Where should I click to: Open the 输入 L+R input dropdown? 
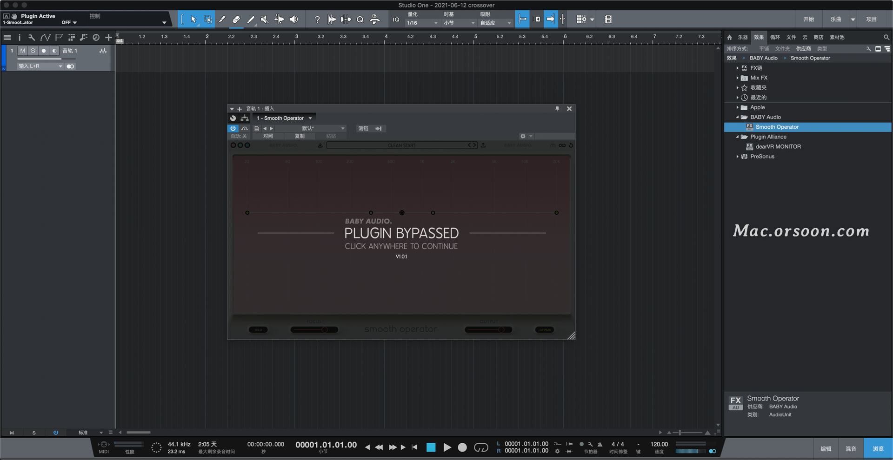coord(40,66)
